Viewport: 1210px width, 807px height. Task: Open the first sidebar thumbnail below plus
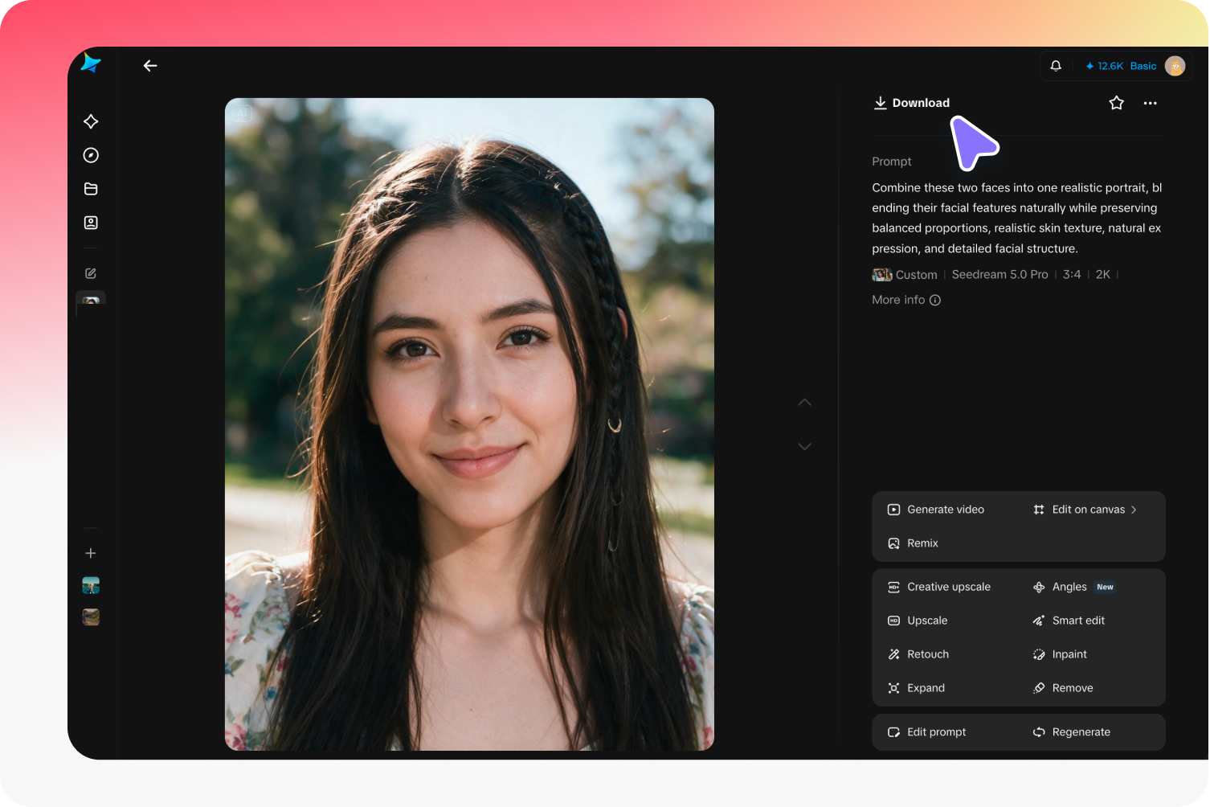coord(91,585)
